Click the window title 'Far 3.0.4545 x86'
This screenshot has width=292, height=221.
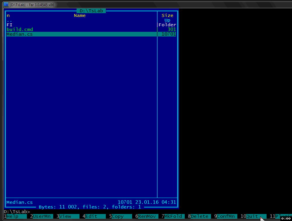tap(41, 5)
